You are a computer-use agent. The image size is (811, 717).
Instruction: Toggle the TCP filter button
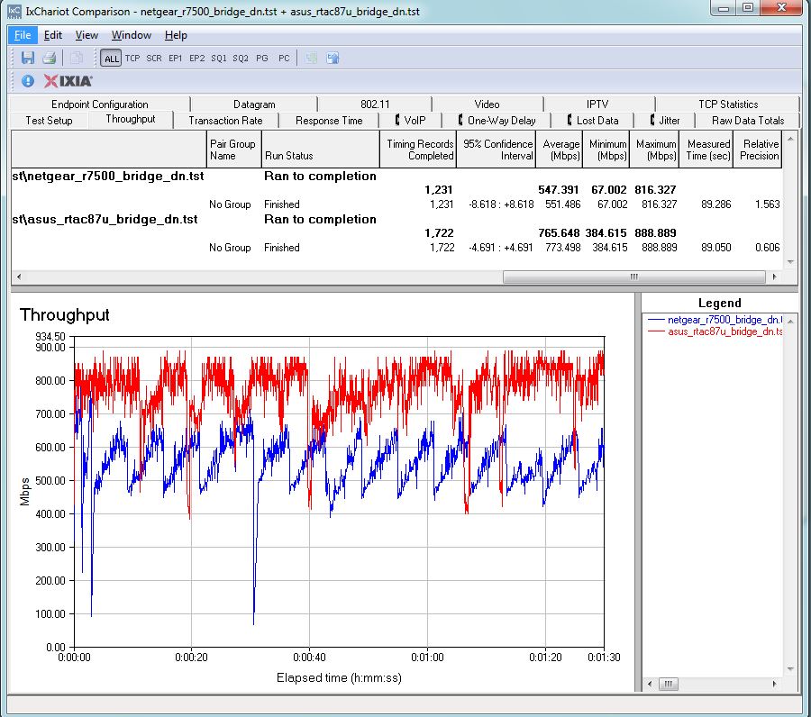(132, 59)
